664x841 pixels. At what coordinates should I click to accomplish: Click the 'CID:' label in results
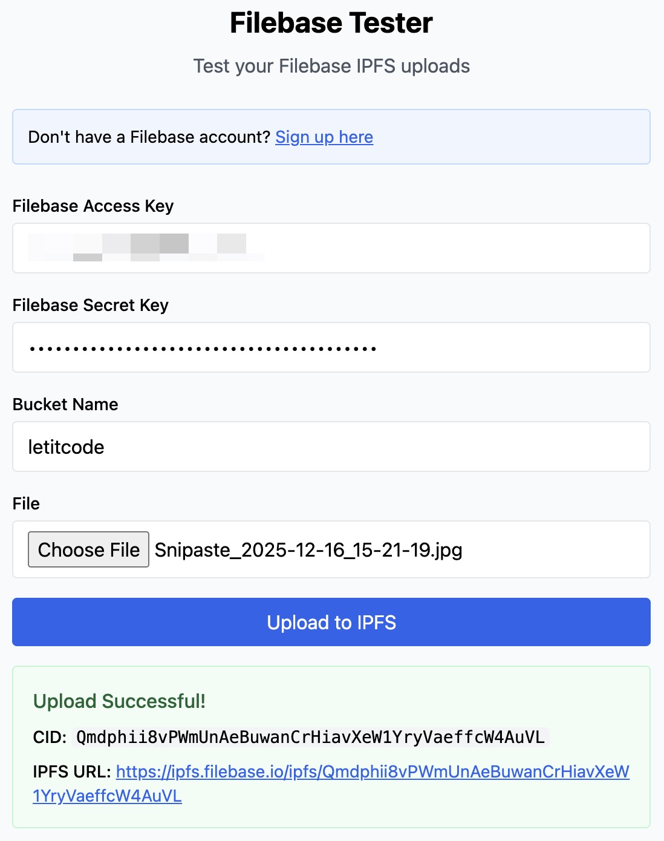[x=50, y=738]
